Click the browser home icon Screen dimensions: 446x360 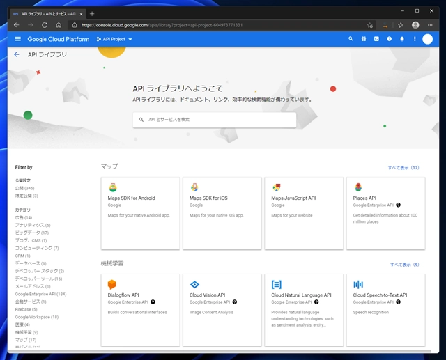pos(59,25)
